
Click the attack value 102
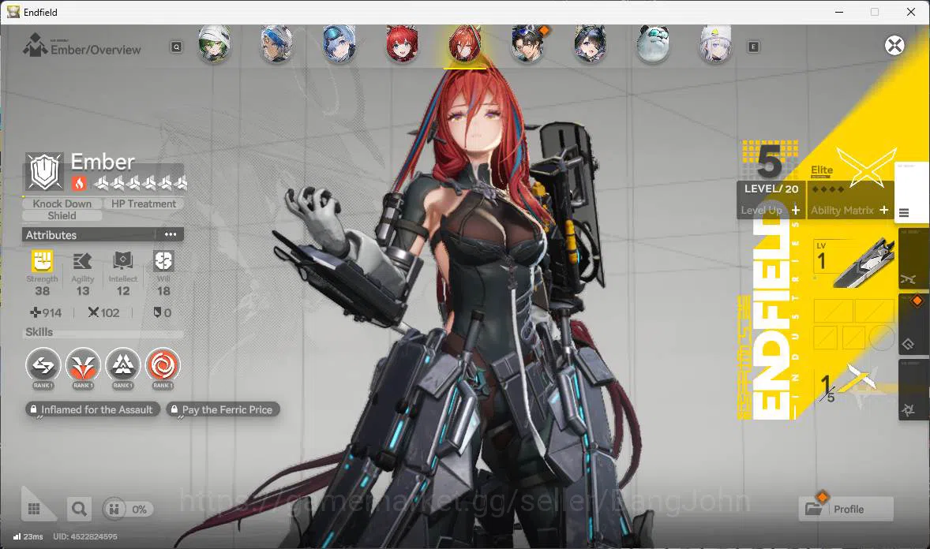(103, 312)
